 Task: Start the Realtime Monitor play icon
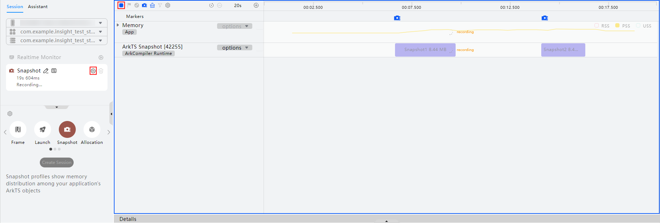[x=101, y=57]
